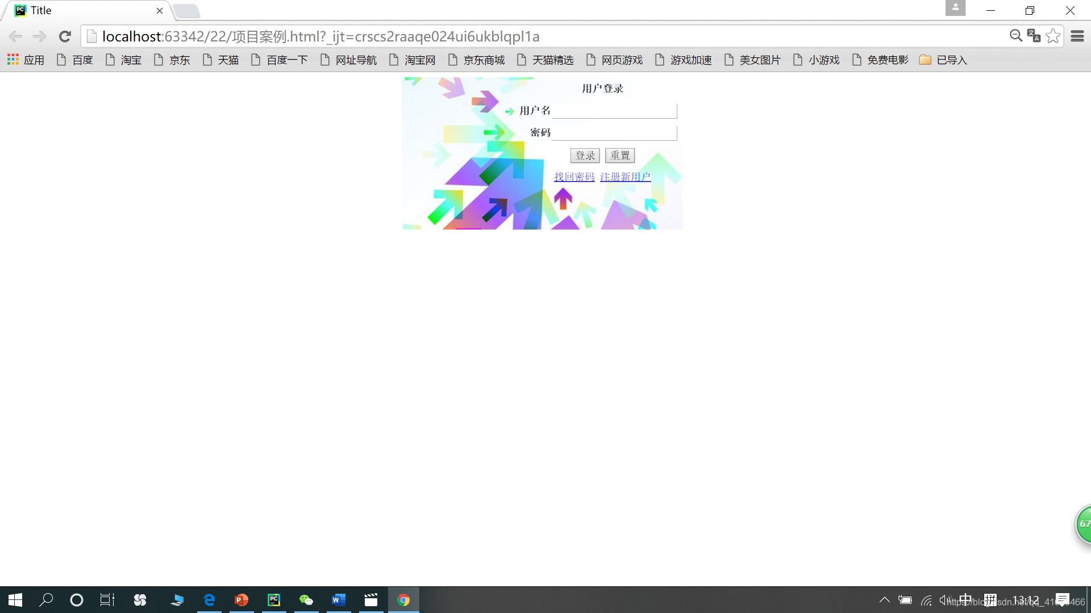Launch Word from the taskbar
1091x613 pixels.
339,600
